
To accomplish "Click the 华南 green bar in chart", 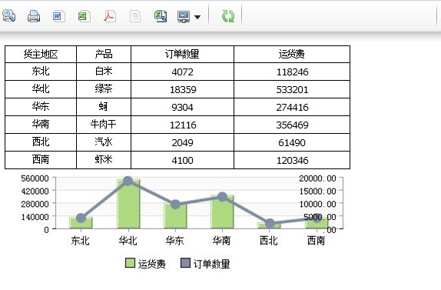I will pos(223,212).
